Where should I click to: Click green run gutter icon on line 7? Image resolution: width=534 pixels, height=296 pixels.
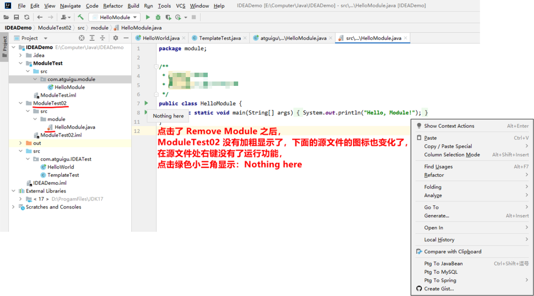click(x=147, y=103)
